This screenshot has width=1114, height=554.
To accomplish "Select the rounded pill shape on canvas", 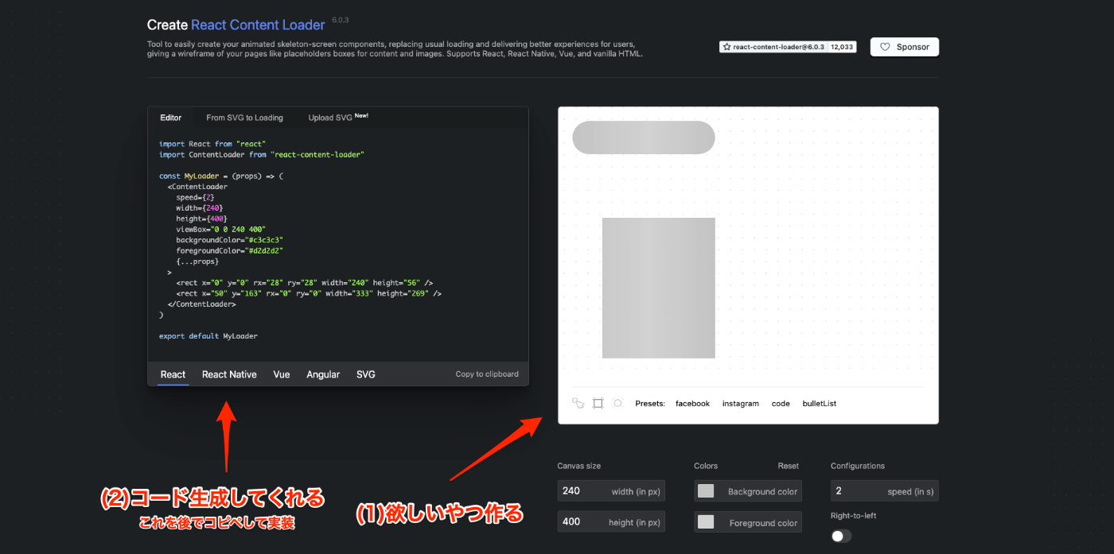I will pyautogui.click(x=644, y=138).
